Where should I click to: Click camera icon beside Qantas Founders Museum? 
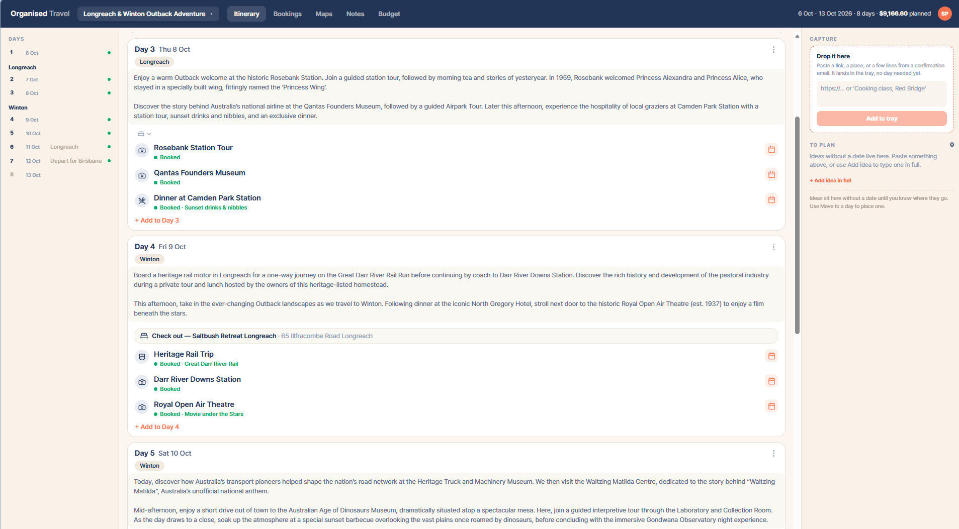[x=142, y=176]
